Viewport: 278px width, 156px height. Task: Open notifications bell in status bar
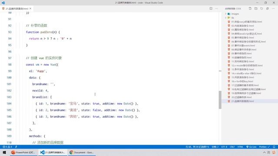tap(274, 147)
